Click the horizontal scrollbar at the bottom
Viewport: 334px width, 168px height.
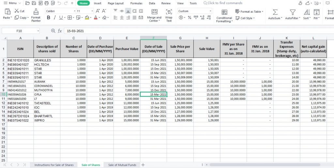265,165
